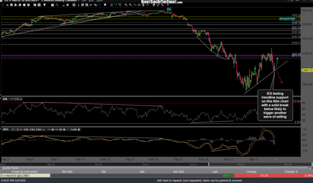Click the PPO study label

coord(5,130)
